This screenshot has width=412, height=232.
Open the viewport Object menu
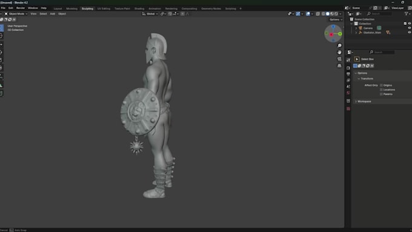[62, 14]
